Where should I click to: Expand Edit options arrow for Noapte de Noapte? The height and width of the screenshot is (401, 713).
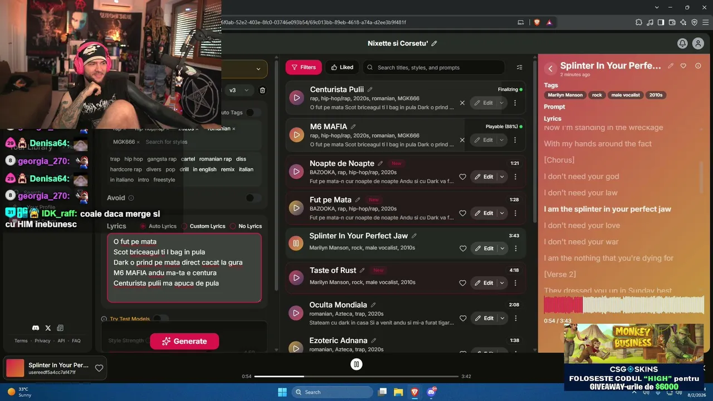(x=502, y=177)
